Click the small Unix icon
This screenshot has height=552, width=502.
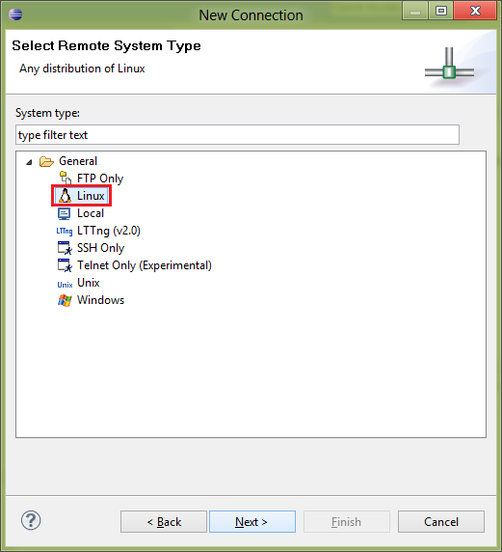point(65,284)
